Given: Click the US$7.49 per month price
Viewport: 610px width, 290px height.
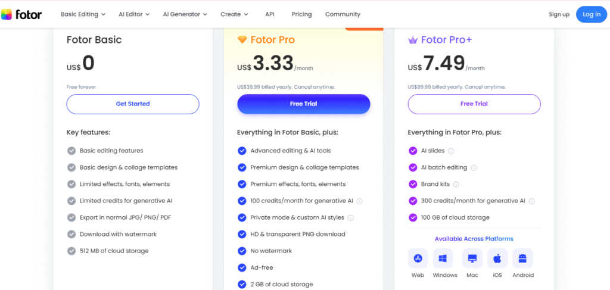Looking at the screenshot, I should pyautogui.click(x=446, y=63).
